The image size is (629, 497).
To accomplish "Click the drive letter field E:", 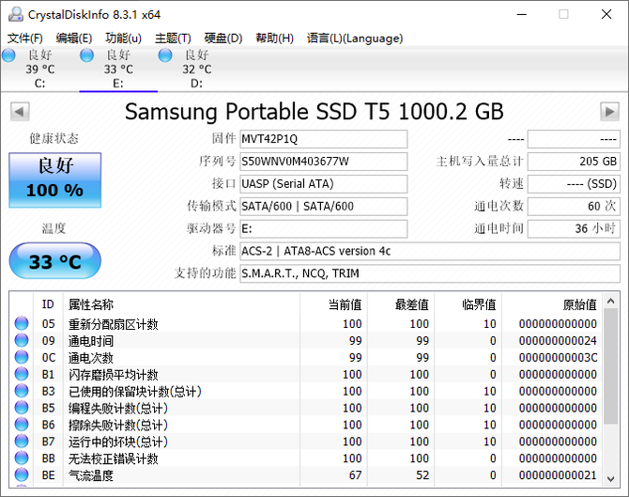I will (323, 229).
